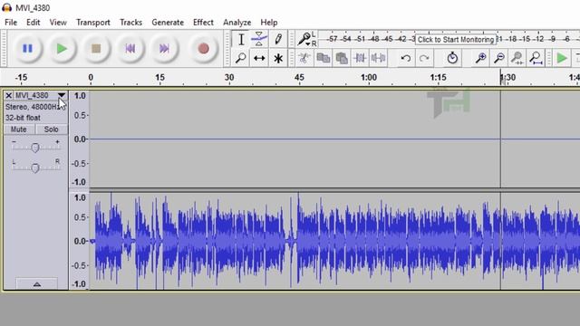Open the Generate menu
The width and height of the screenshot is (580, 326).
(x=168, y=22)
